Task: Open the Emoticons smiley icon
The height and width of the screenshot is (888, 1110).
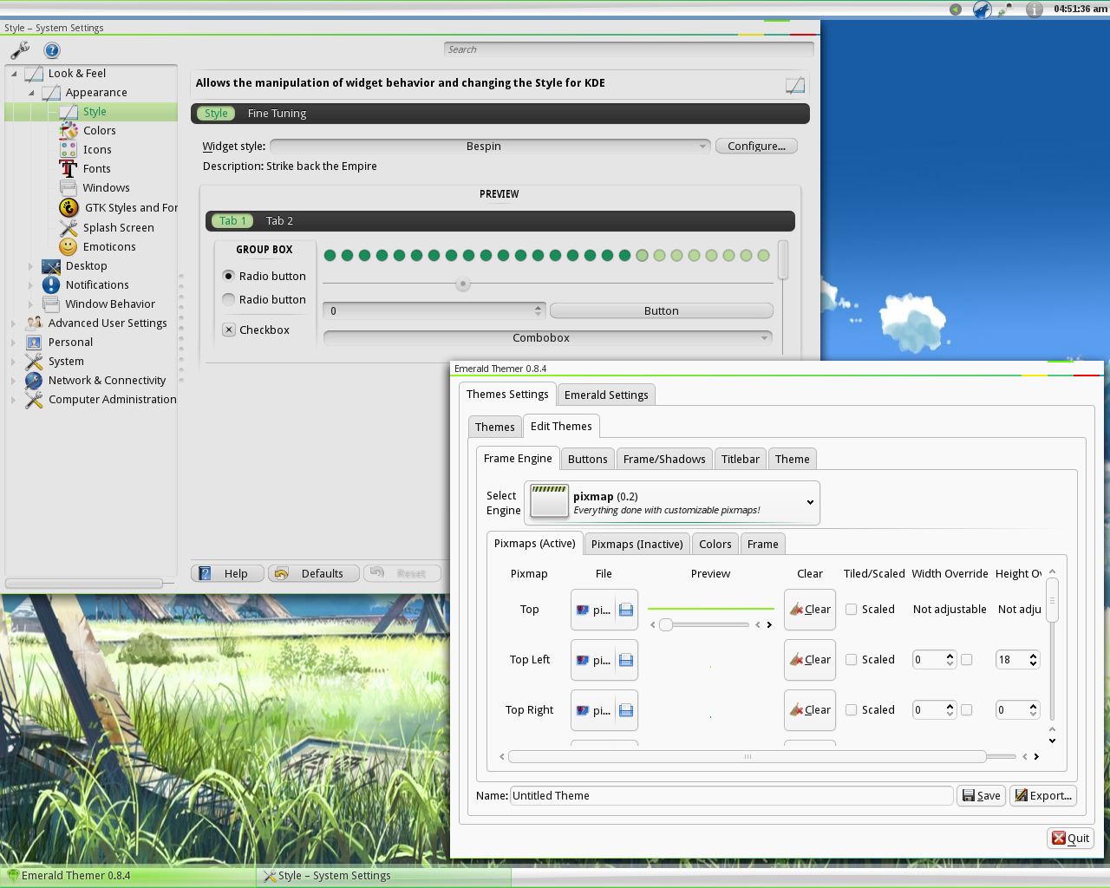Action: click(69, 246)
